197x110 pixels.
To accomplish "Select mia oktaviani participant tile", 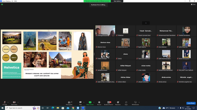I will (166, 42).
